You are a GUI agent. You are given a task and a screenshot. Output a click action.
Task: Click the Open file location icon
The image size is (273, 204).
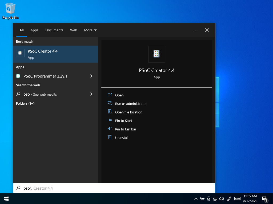pyautogui.click(x=110, y=112)
